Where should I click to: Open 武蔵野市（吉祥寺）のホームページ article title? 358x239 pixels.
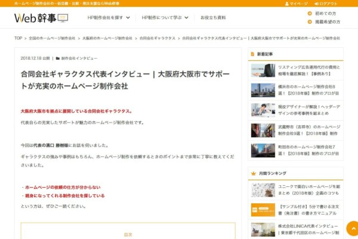(x=309, y=130)
